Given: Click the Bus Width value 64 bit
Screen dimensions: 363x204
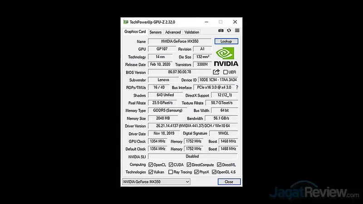Looking at the screenshot, I should click(225, 111).
